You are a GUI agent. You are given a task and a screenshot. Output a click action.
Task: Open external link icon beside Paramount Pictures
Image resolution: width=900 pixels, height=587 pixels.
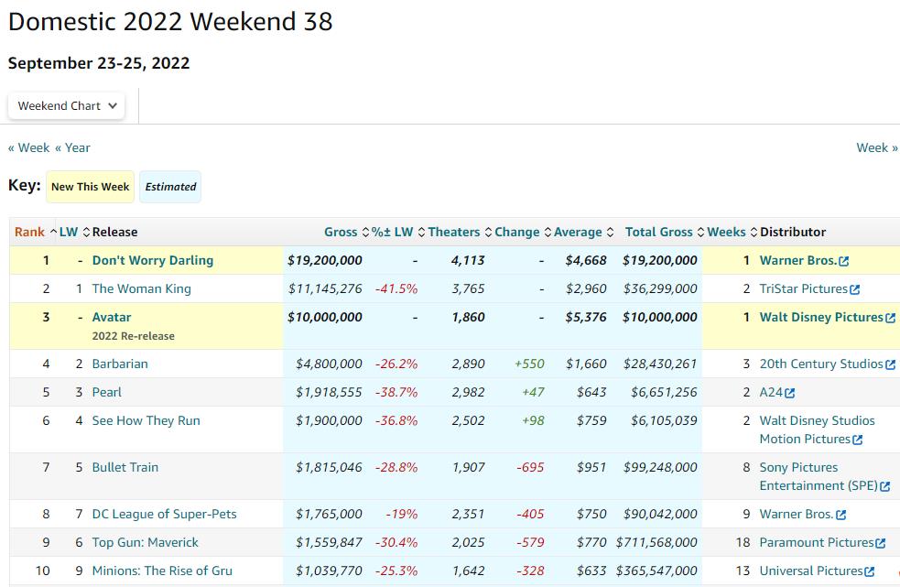click(880, 543)
